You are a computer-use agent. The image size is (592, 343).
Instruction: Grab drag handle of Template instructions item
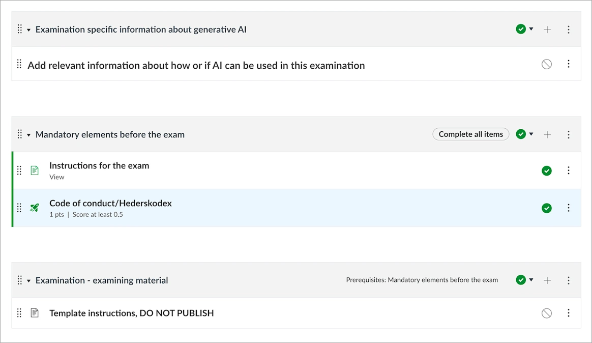click(x=19, y=313)
